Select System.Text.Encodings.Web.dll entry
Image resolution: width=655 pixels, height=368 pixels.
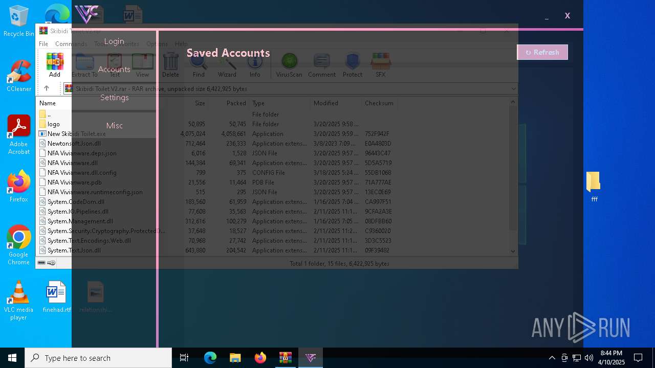[x=89, y=241]
